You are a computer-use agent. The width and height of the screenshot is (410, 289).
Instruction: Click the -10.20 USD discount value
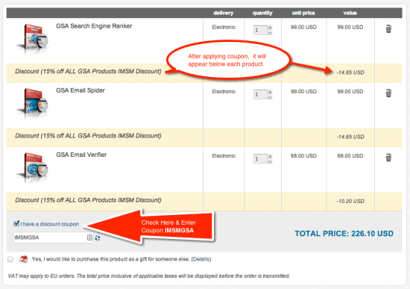click(x=350, y=201)
